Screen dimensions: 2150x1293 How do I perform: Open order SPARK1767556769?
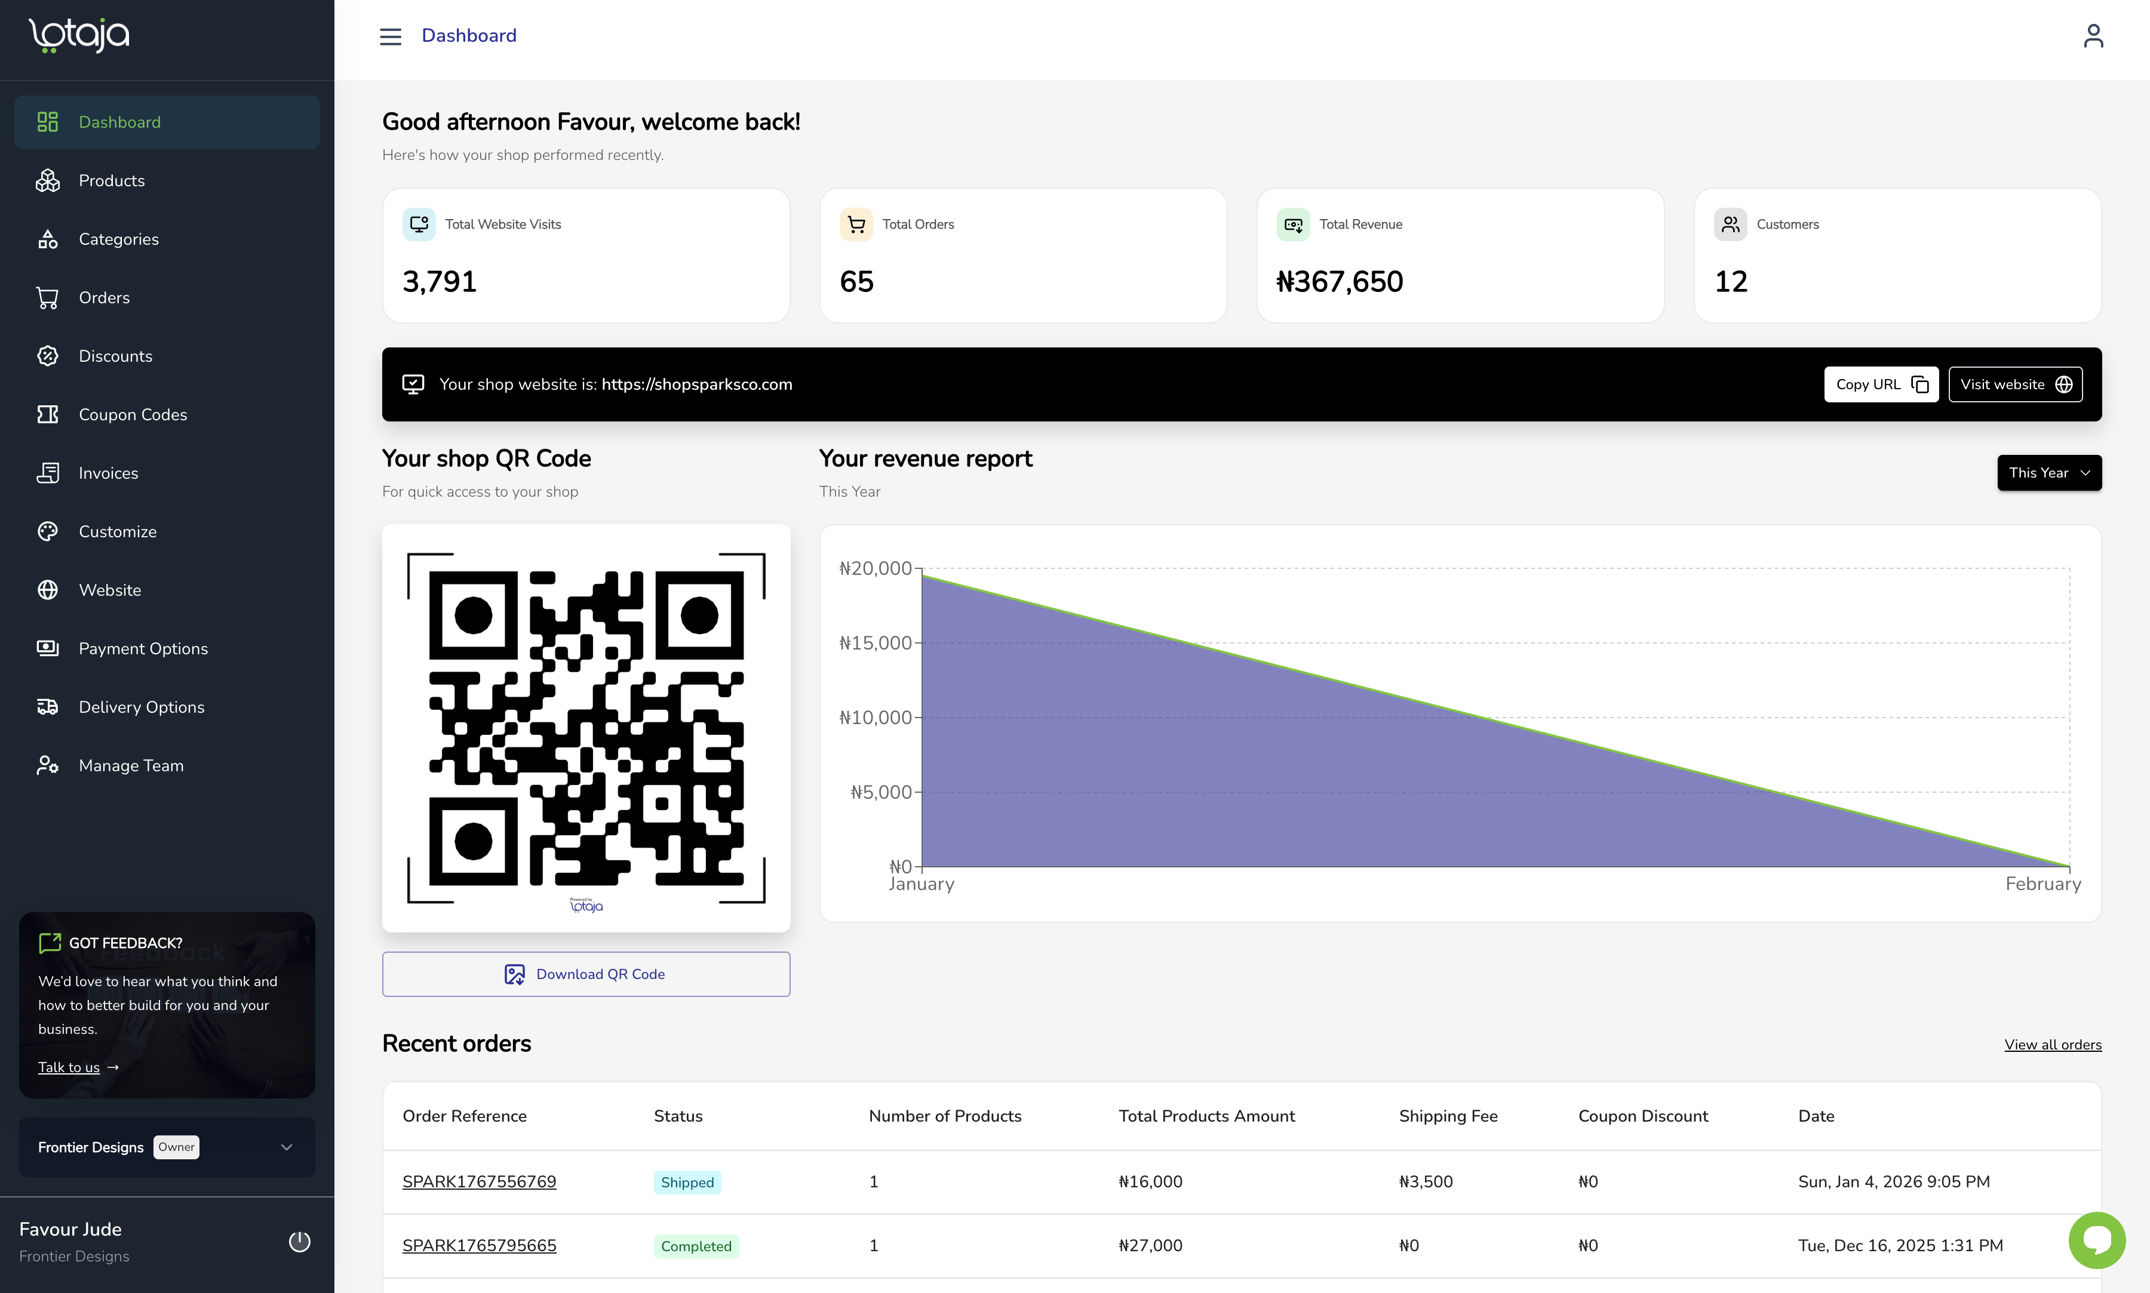[x=480, y=1181]
